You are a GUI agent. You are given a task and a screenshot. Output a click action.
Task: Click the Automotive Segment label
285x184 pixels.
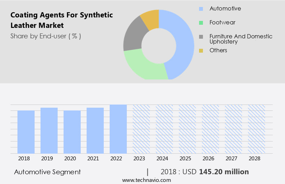pos(47,172)
